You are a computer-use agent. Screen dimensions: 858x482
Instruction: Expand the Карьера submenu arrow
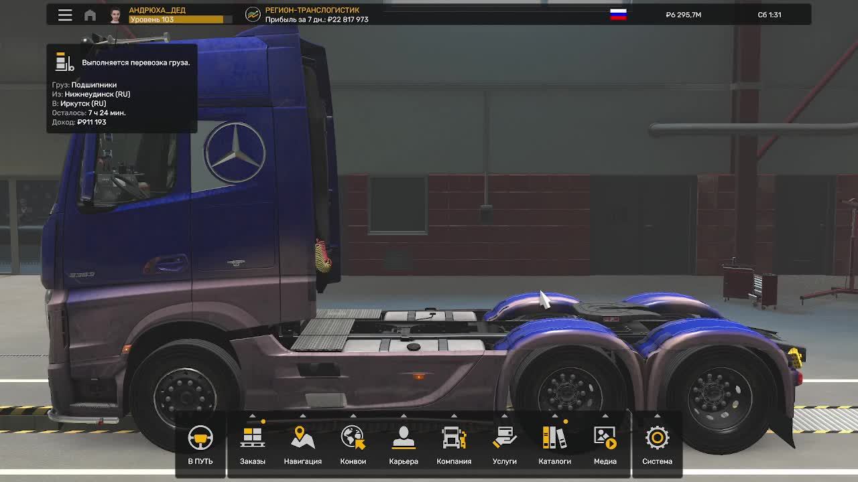click(404, 416)
